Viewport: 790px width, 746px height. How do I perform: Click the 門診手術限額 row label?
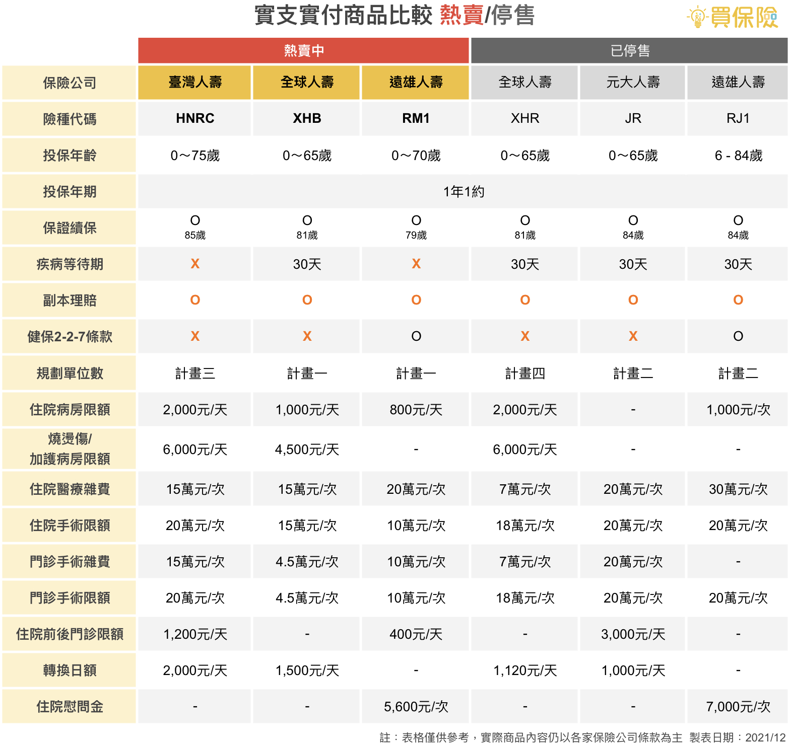pyautogui.click(x=69, y=598)
